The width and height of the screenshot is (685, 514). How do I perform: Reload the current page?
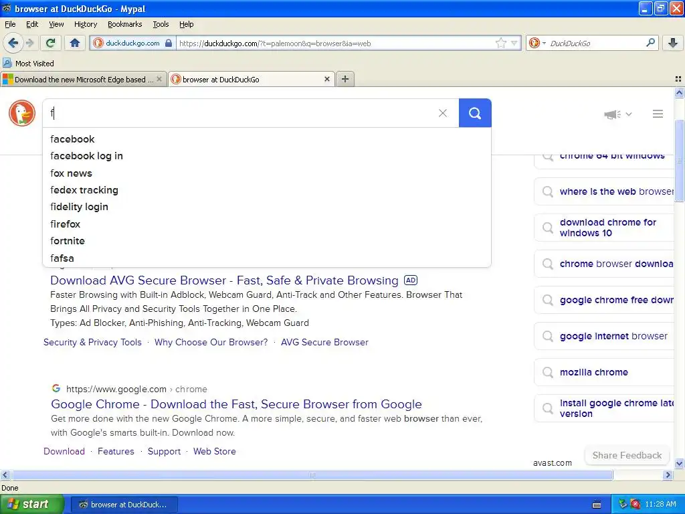coord(51,43)
